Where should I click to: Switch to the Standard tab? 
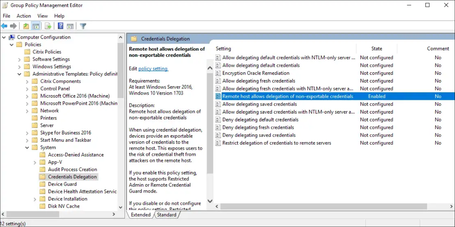click(167, 215)
